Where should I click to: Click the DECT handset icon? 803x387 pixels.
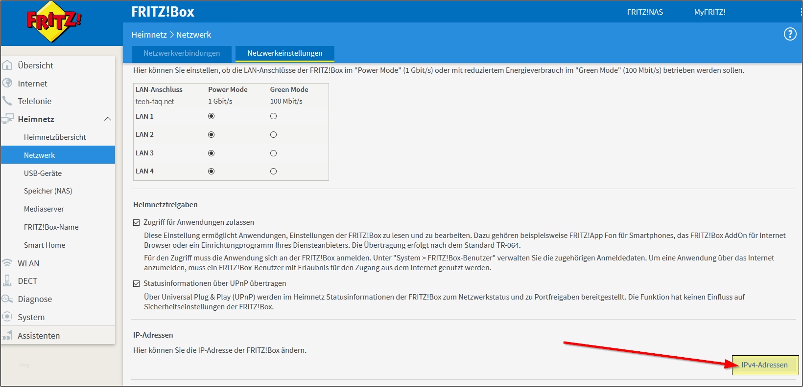pyautogui.click(x=7, y=280)
